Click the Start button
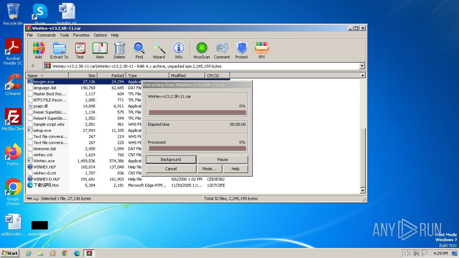 pyautogui.click(x=10, y=253)
